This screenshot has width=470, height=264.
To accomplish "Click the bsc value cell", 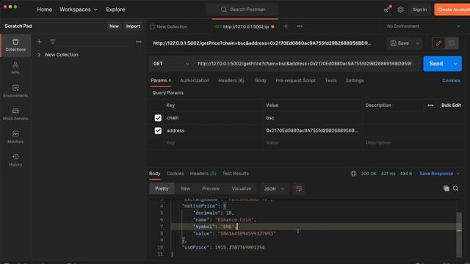I will 312,118.
